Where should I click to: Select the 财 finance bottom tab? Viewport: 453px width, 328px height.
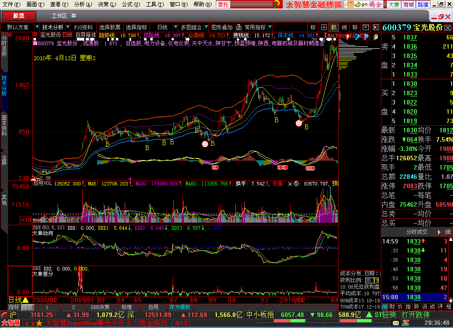[392, 307]
